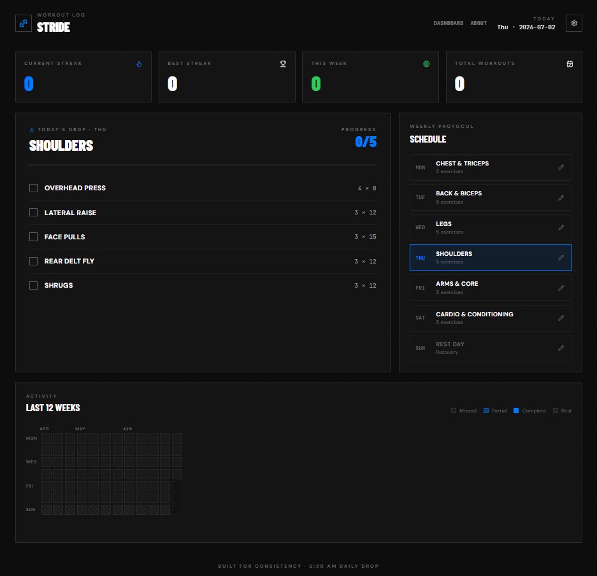Click the first MON cell in activity heatmap
Viewport: 597px width, 576px height.
(x=47, y=439)
